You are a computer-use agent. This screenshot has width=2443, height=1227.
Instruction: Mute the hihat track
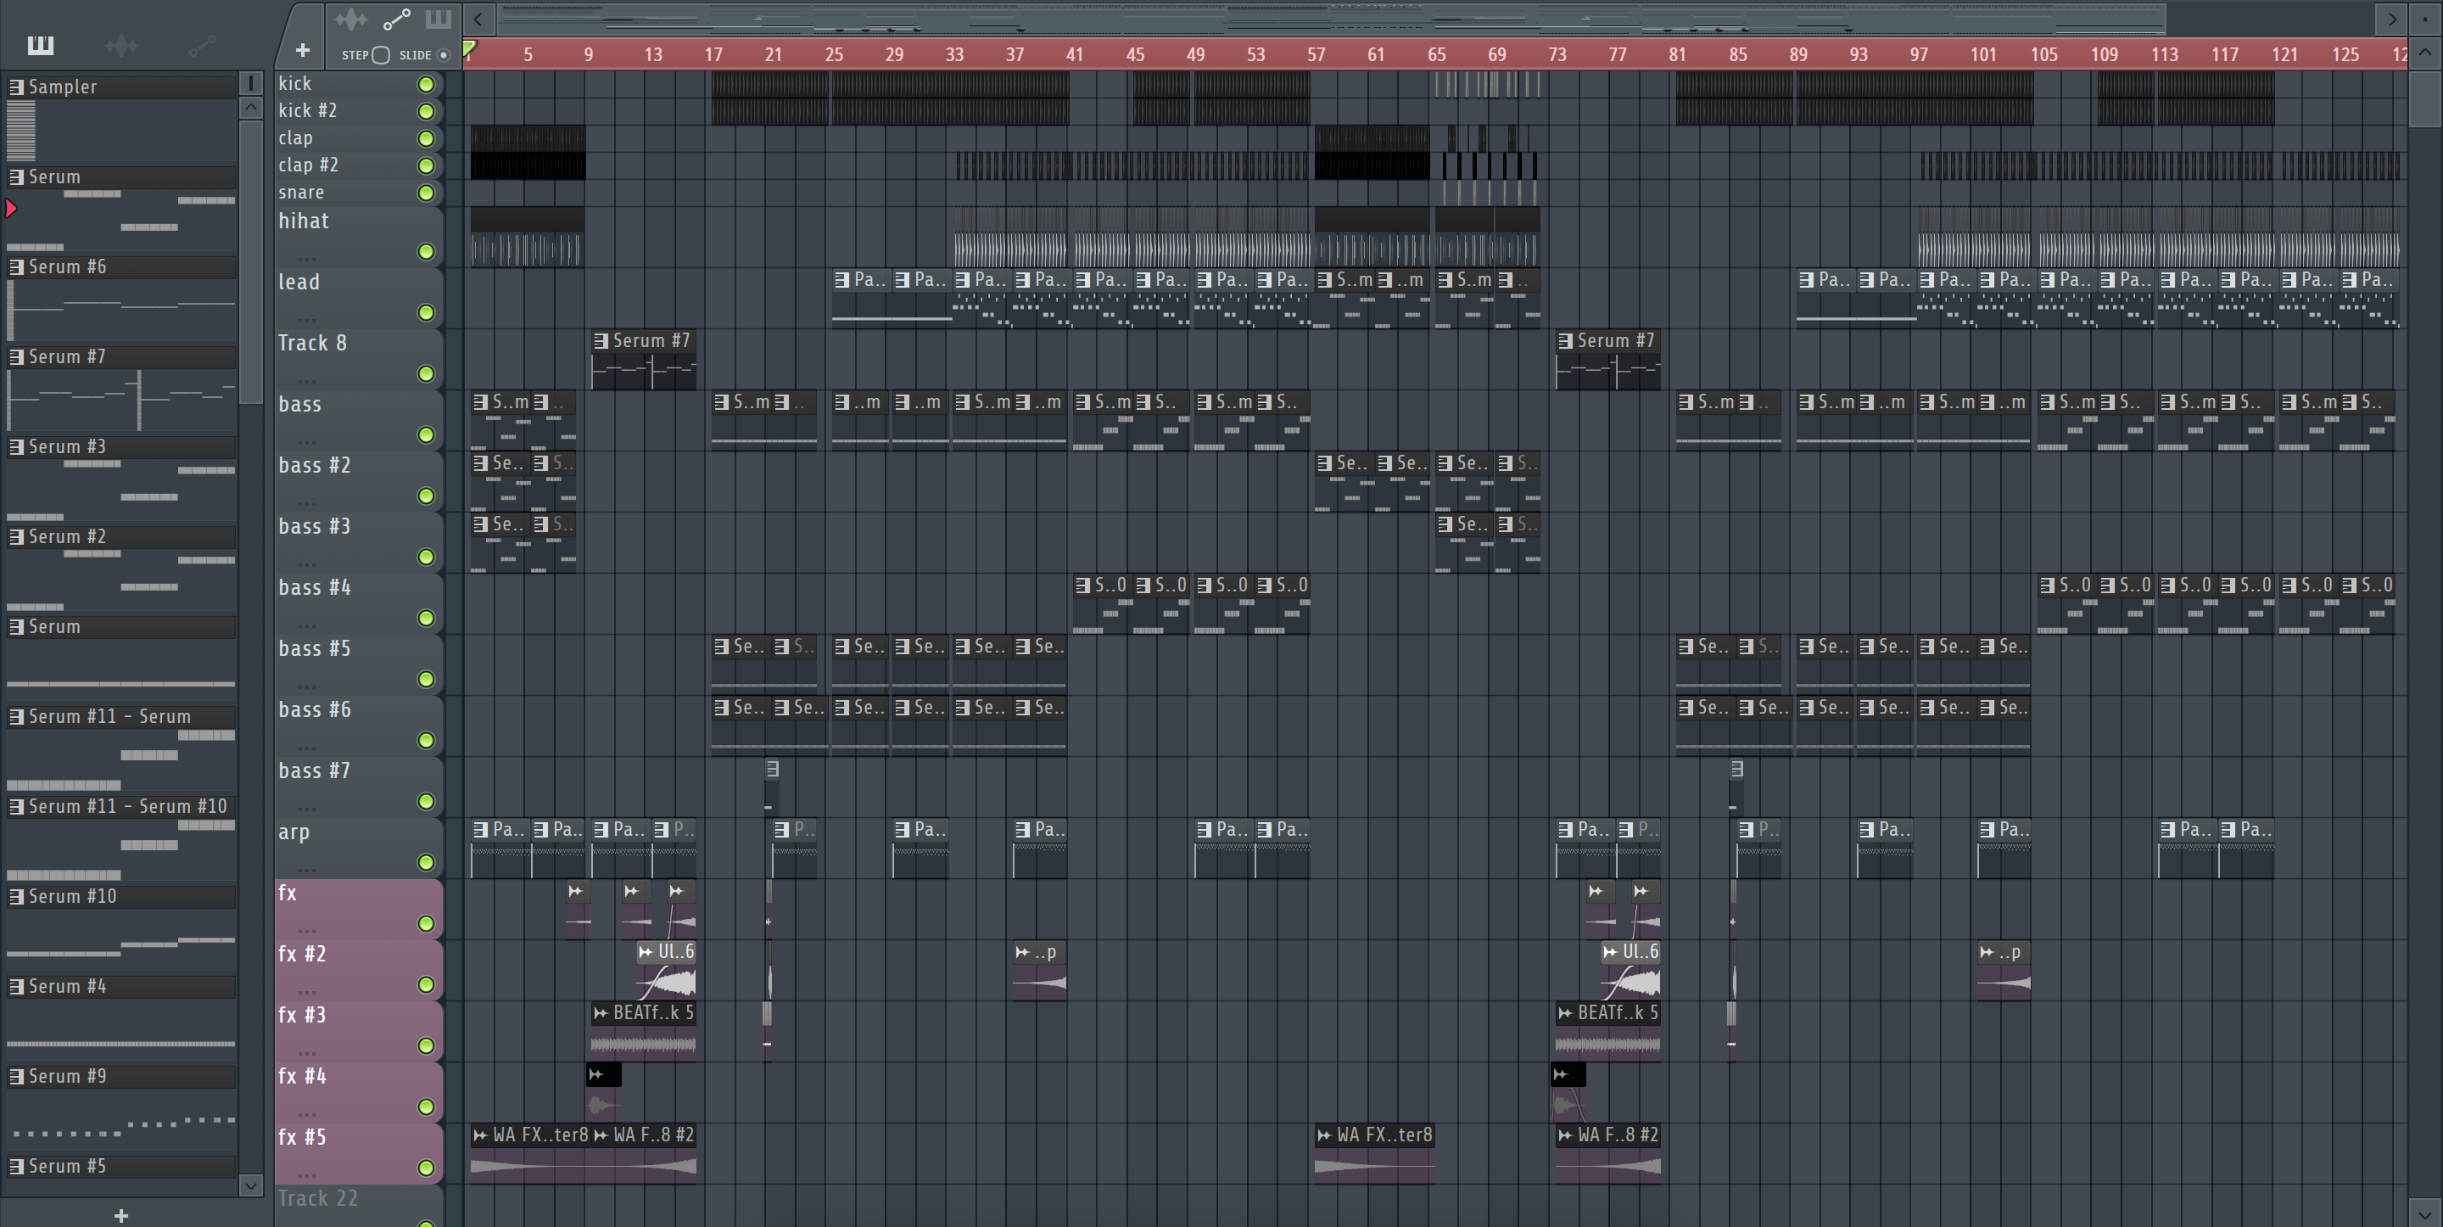click(x=427, y=251)
